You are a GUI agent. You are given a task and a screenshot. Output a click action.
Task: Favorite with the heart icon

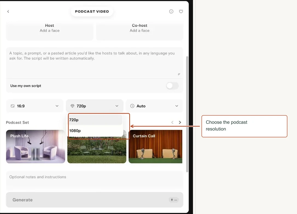point(181,12)
